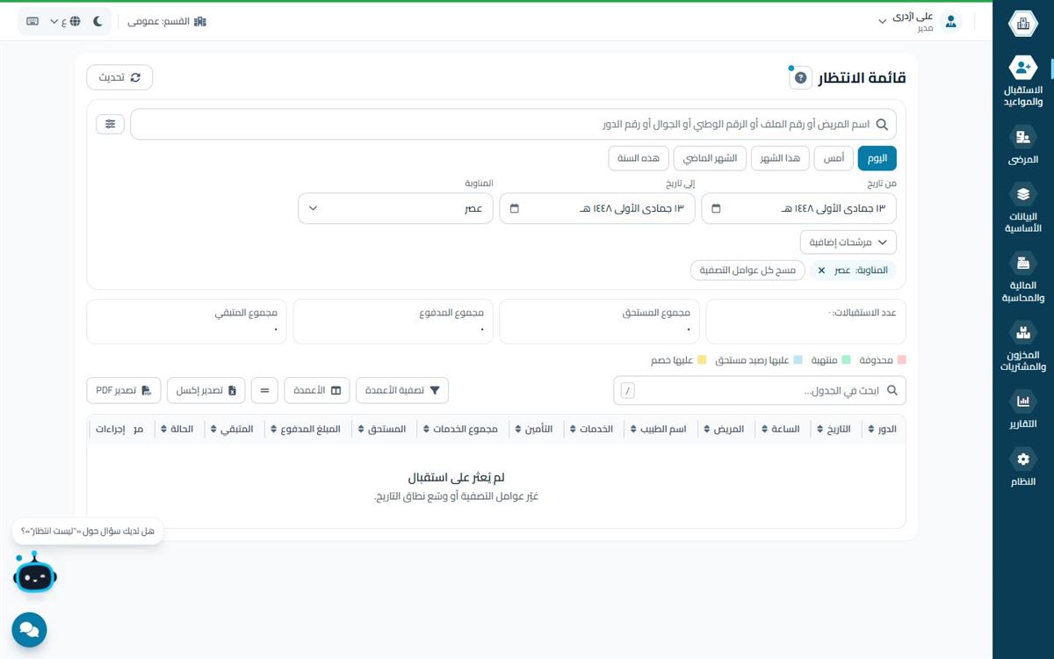Open المرضى section in sidebar

coord(1022,146)
